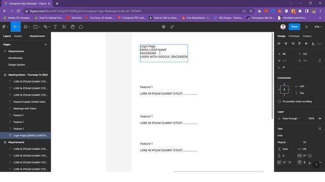Viewport: 325px width, 182px height.
Task: Open the Frame tool dropdown arrow
Action: 29,27
